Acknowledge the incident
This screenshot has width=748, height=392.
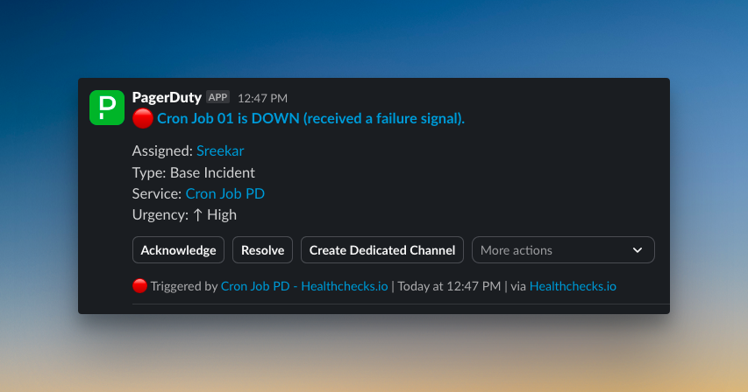pos(178,249)
